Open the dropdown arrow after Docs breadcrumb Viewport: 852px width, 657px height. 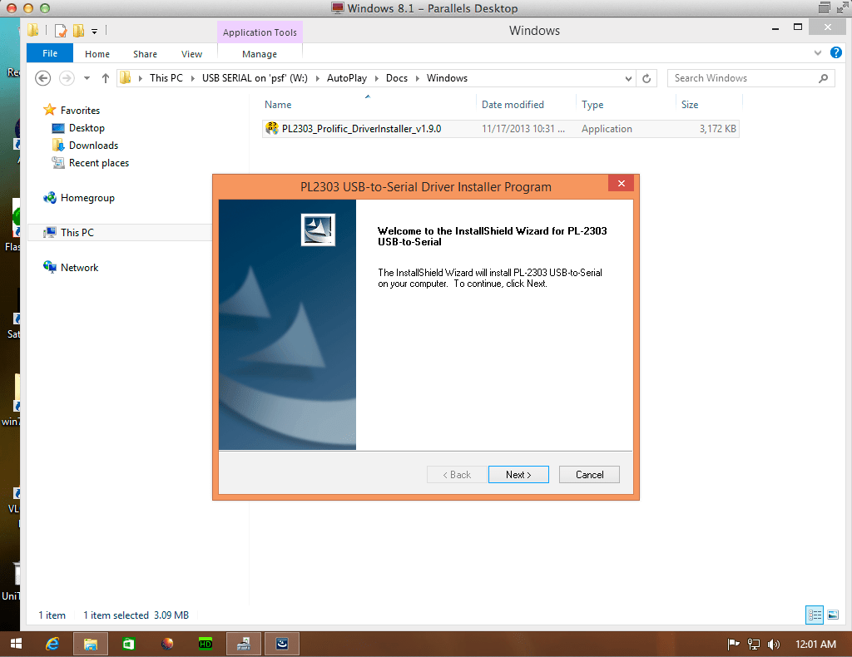[418, 78]
